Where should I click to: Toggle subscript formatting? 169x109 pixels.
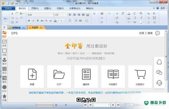(46, 20)
